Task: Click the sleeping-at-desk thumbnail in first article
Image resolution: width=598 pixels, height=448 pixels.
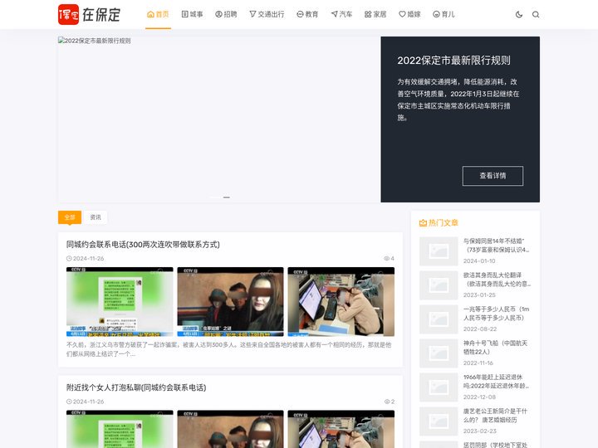Action: coord(341,302)
